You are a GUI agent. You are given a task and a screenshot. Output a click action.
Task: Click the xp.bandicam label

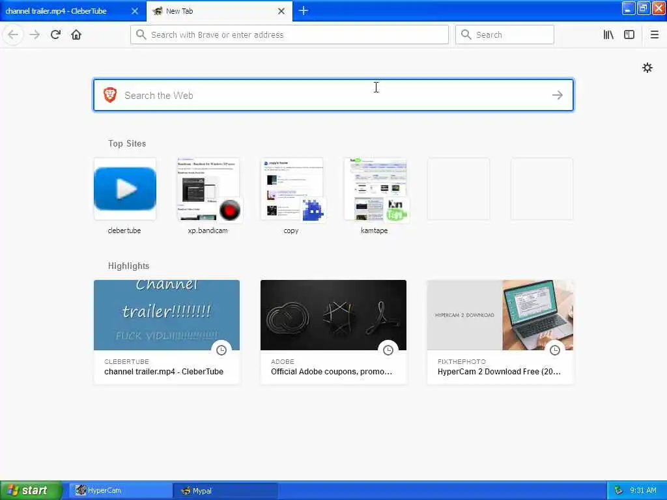coord(208,230)
